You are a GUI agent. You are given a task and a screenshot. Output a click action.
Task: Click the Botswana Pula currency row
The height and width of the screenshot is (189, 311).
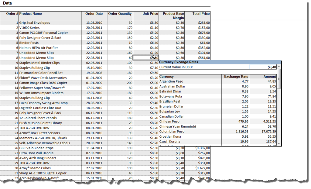coord(218,96)
